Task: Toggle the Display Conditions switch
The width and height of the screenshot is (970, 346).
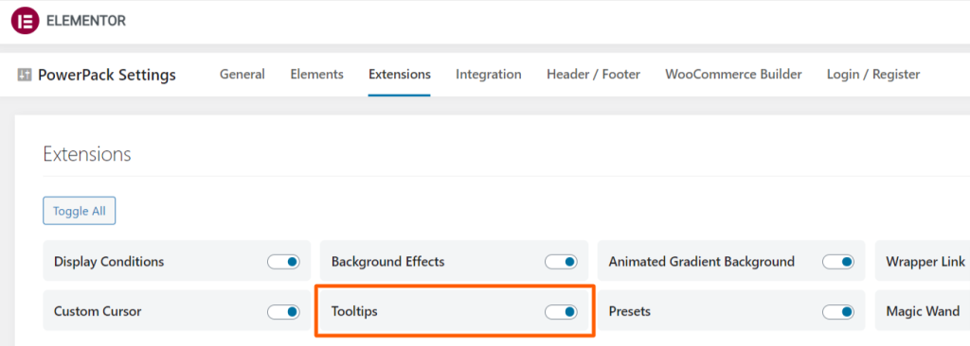Action: (284, 261)
